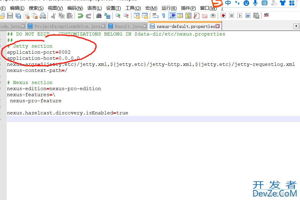Click the Save file toolbar icon
This screenshot has height=200, width=300.
10,16
